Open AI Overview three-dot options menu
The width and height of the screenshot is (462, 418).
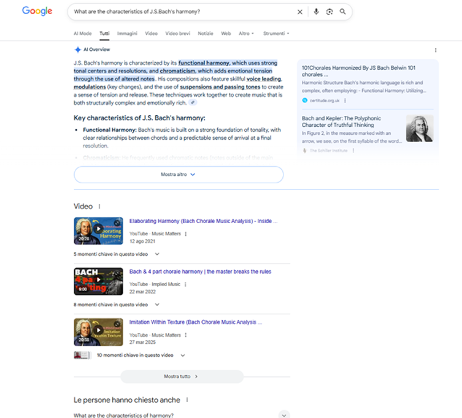click(436, 50)
